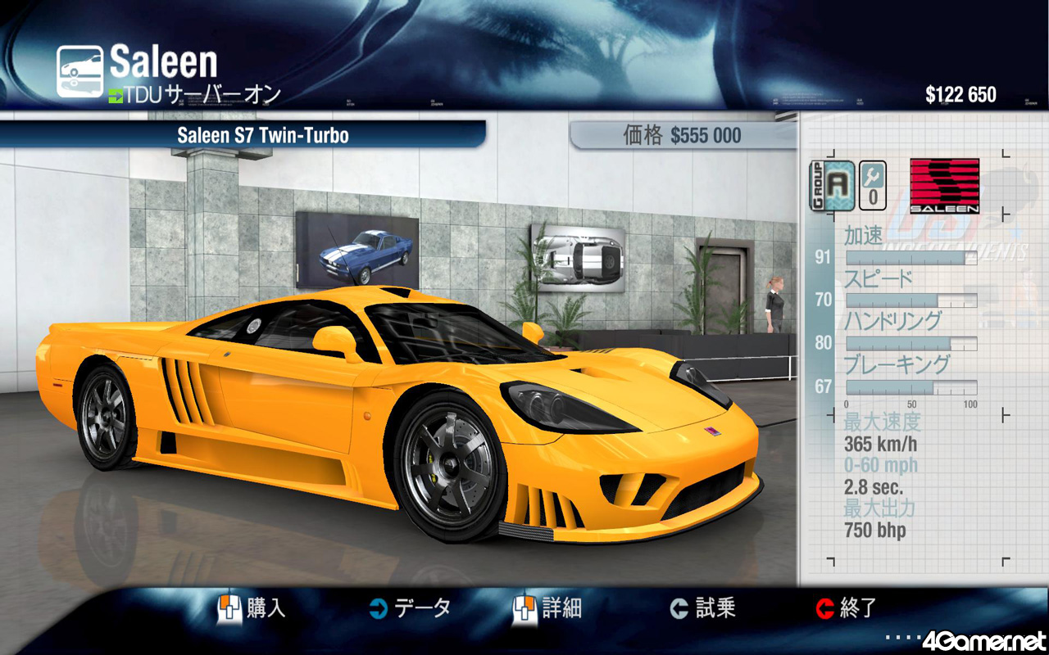Click the 加速 acceleration stat bar

pos(911,257)
